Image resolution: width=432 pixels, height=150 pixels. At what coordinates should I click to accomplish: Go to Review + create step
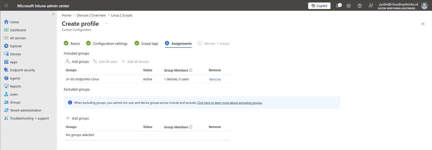pyautogui.click(x=213, y=43)
